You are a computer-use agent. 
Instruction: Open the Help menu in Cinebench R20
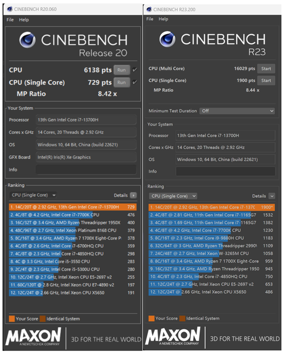24,20
